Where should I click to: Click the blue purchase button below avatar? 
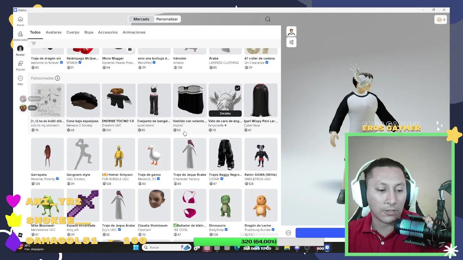tap(320, 233)
